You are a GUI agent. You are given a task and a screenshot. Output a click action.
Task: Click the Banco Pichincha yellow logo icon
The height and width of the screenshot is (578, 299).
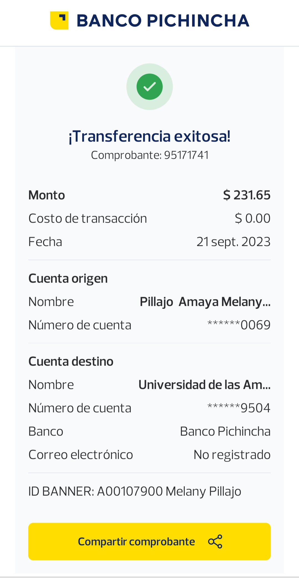pos(59,21)
